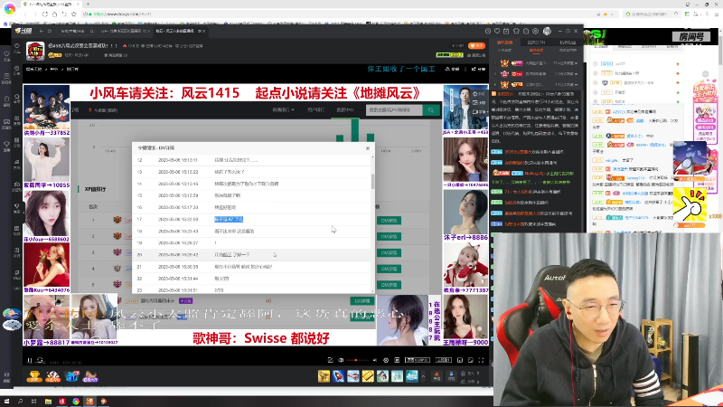Screen dimensions: 723x407
Task: Open the video quality selector in player bar
Action: pyautogui.click(x=418, y=360)
